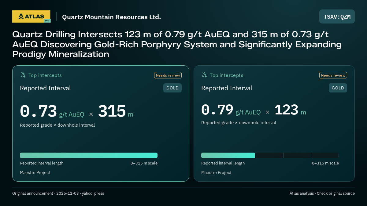Click Reported Interval heading in the 315 m card
367x206 pixels.
(x=45, y=88)
